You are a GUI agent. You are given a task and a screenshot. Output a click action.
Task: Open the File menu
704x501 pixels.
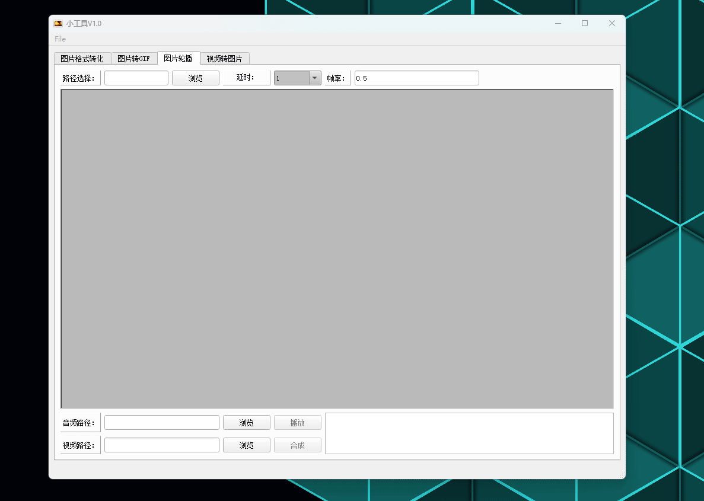click(60, 39)
